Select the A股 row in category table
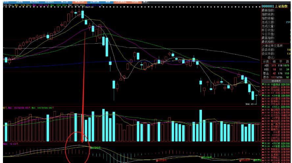Image resolution: width=292 pixels, height=163 pixels. [267, 66]
